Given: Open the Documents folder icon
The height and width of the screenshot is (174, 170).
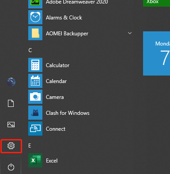Looking at the screenshot, I should [11, 103].
